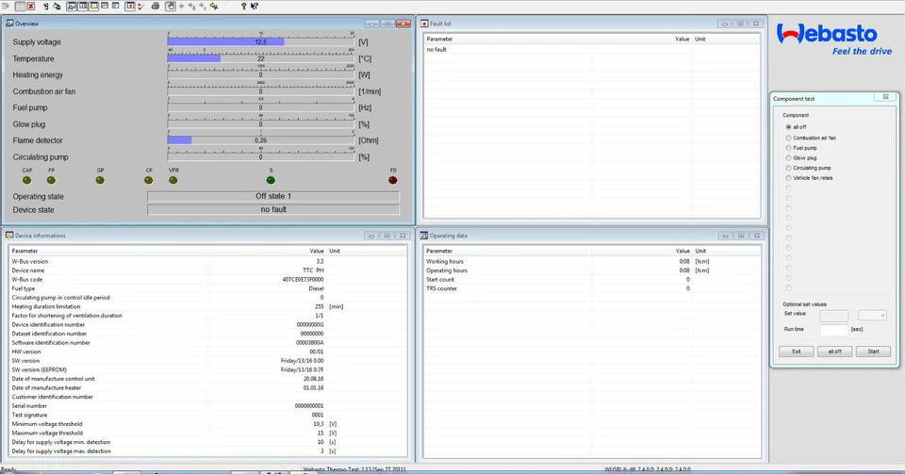The image size is (905, 474).
Task: Select the Circulating pump component radio option
Action: (x=788, y=168)
